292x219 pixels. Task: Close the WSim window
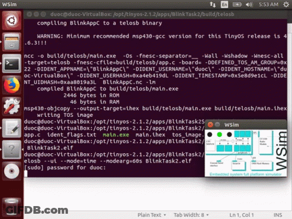[x=210, y=124]
